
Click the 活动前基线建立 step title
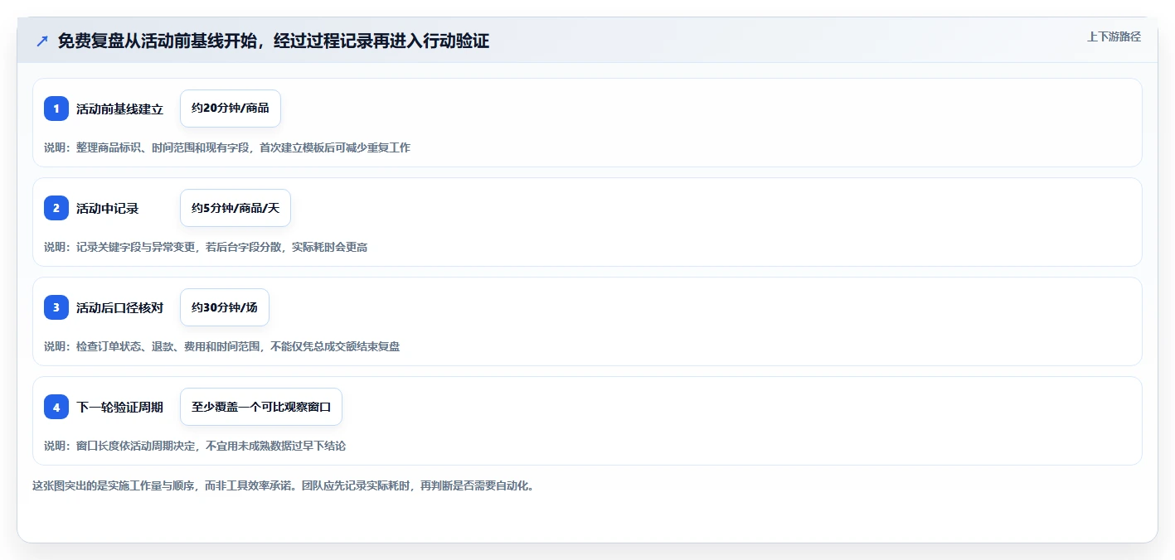tap(119, 109)
